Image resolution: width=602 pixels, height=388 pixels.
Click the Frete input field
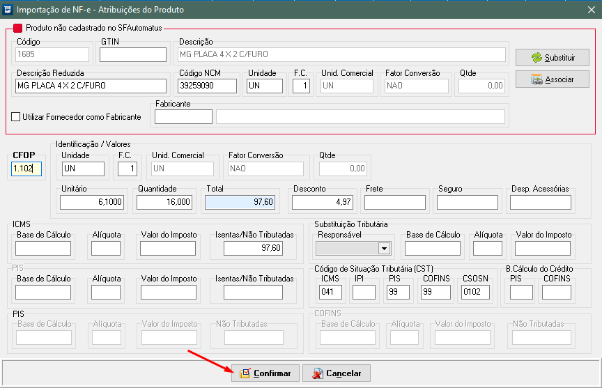[394, 202]
